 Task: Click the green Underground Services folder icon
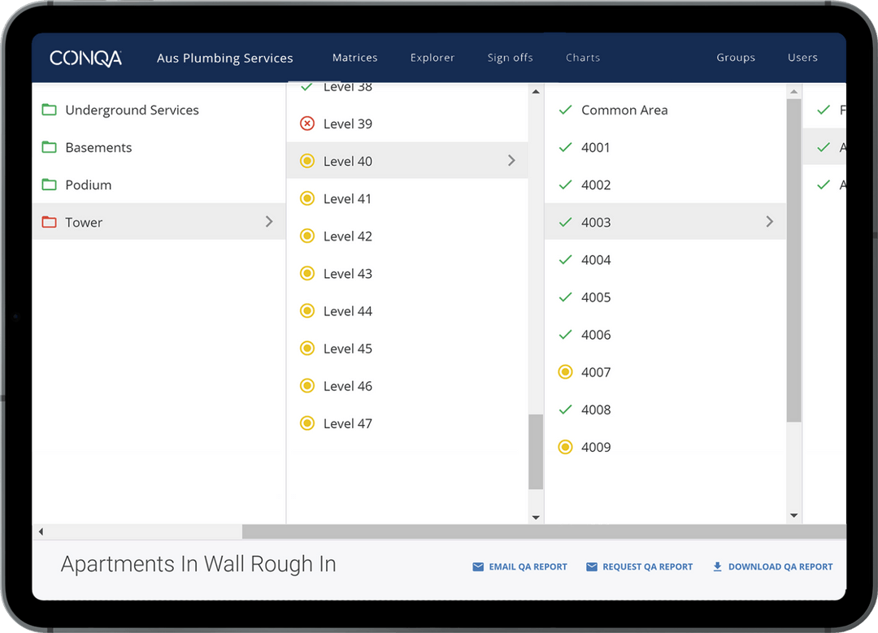50,110
